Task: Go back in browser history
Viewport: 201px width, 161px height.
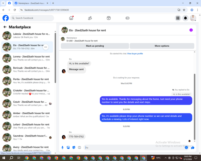Action: tap(4, 10)
